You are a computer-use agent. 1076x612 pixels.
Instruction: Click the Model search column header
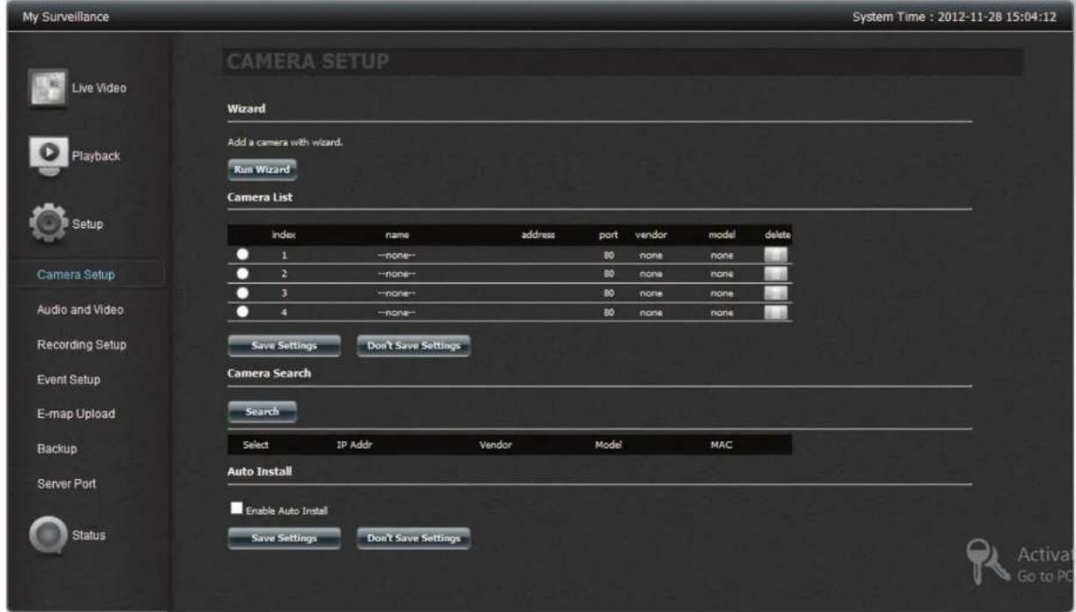pos(609,445)
